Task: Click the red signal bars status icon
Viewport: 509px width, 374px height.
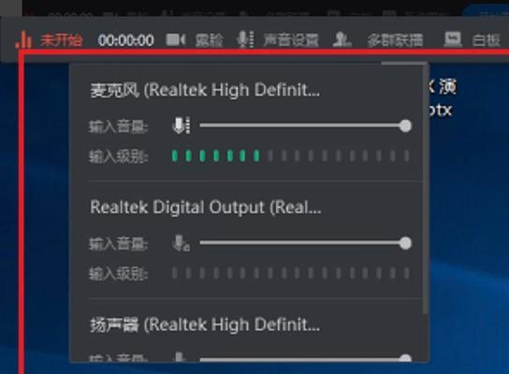Action: click(x=23, y=39)
